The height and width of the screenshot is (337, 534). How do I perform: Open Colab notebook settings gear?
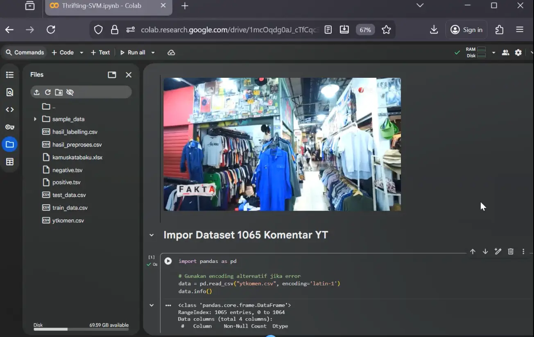(x=518, y=52)
